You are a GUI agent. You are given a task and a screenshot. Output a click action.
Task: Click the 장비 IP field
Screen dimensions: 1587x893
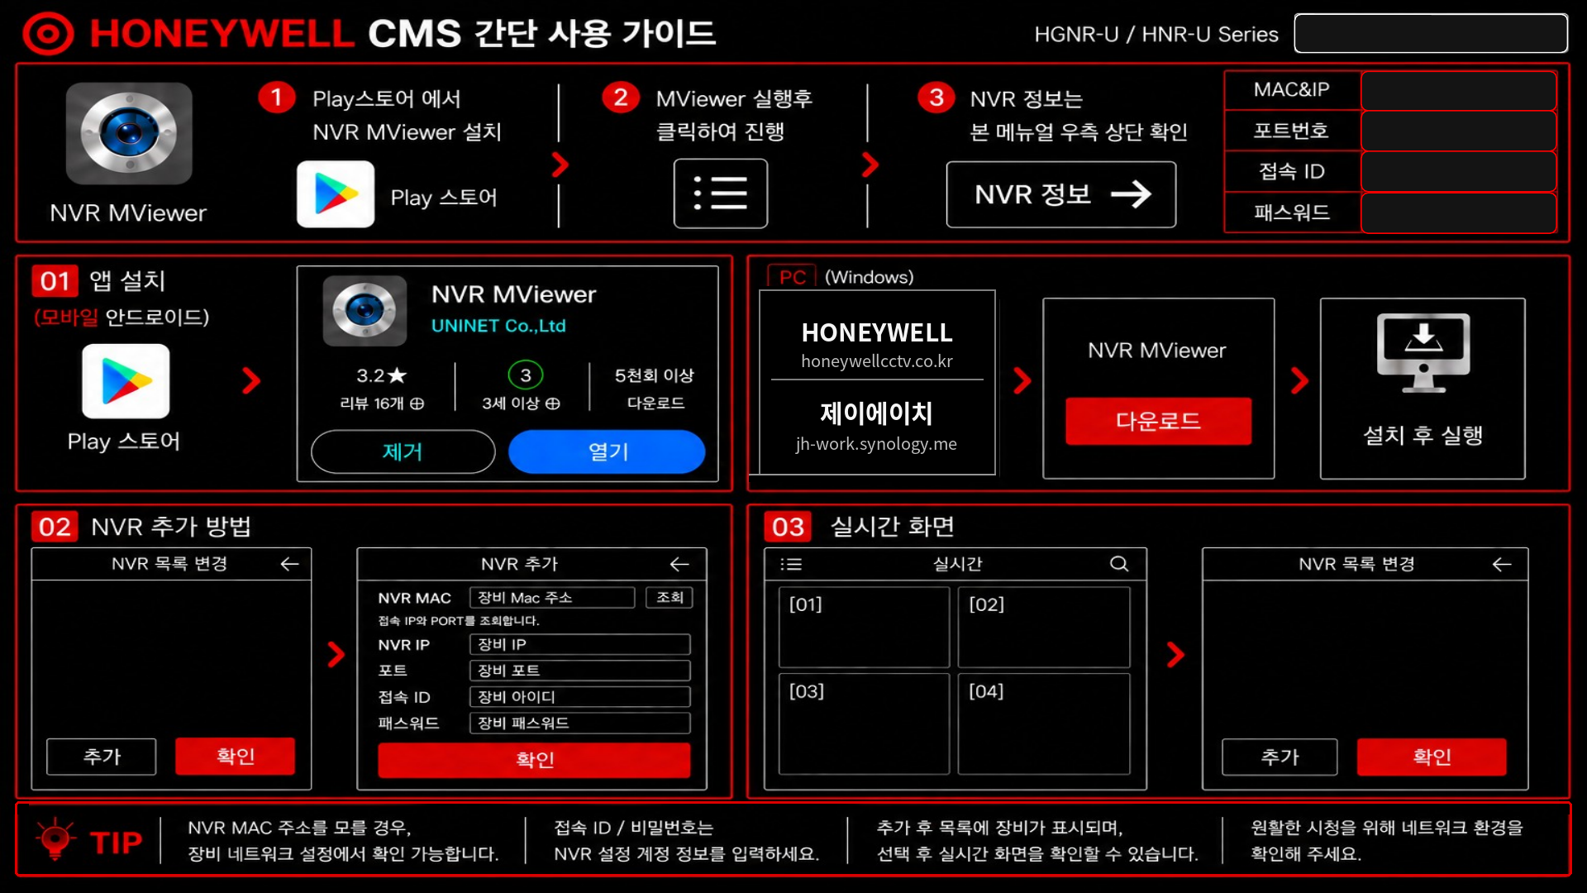coord(579,644)
